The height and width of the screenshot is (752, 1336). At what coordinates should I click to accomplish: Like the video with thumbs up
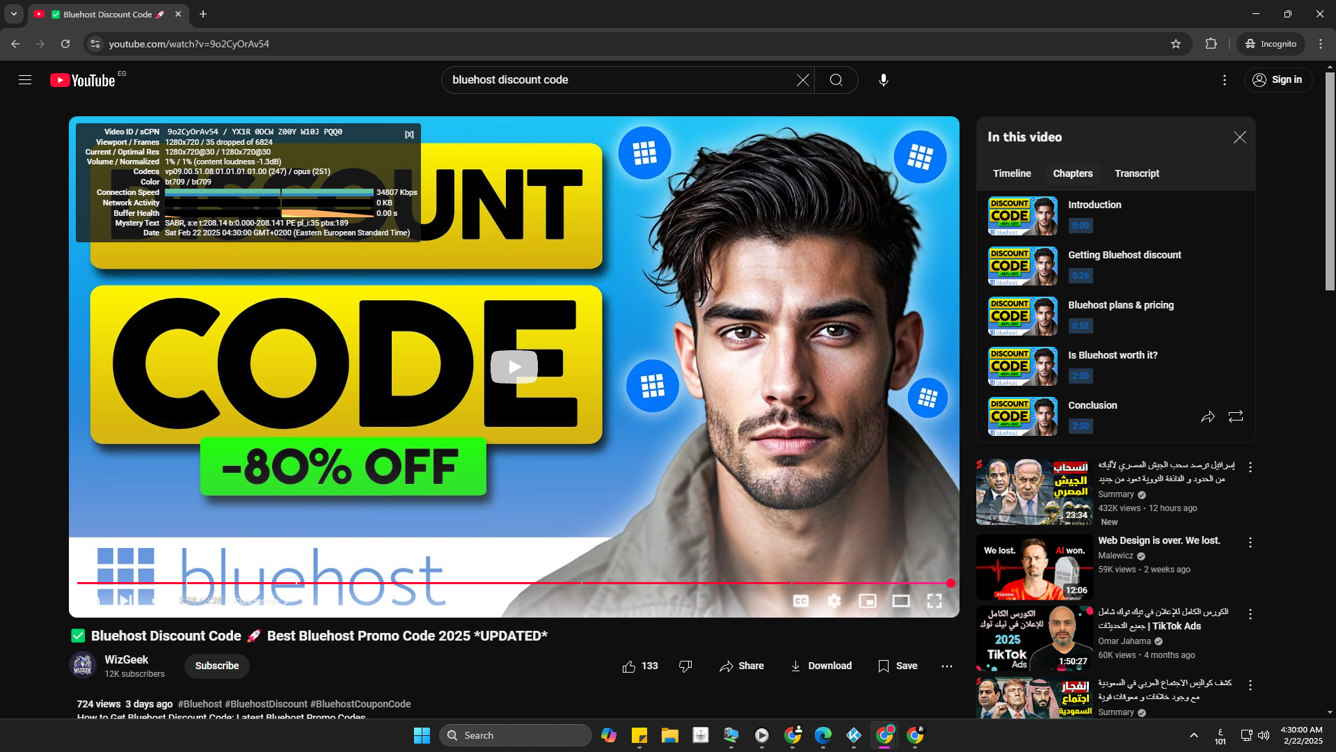coord(629,666)
